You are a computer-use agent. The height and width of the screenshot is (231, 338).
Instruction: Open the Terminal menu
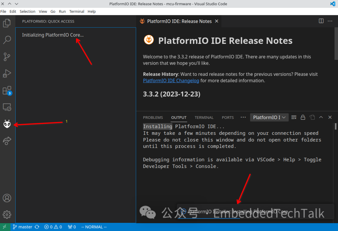[77, 11]
